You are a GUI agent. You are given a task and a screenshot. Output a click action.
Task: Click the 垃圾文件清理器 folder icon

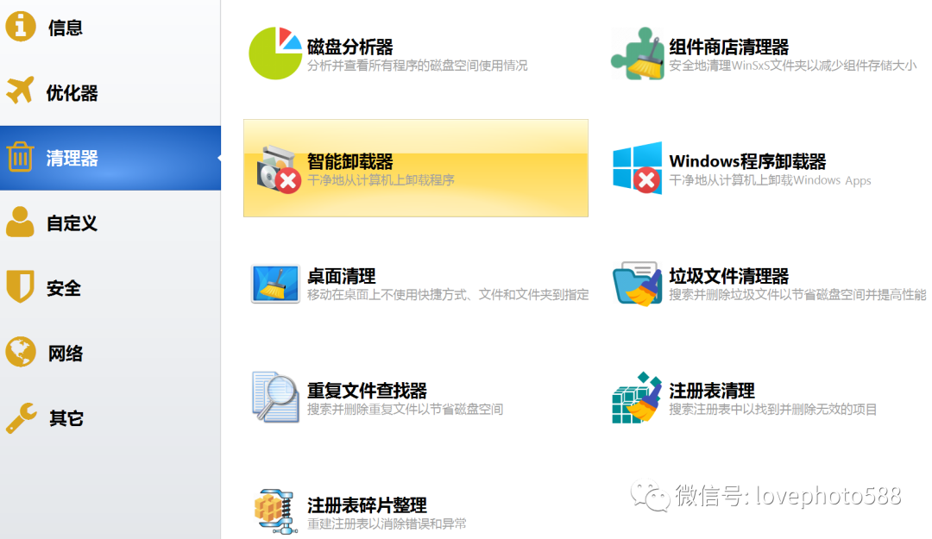[x=638, y=284]
